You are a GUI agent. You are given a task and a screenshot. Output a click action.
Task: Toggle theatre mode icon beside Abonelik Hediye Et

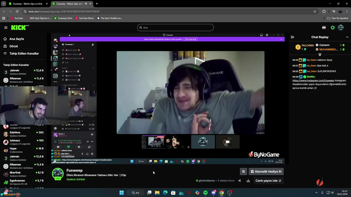point(243,172)
